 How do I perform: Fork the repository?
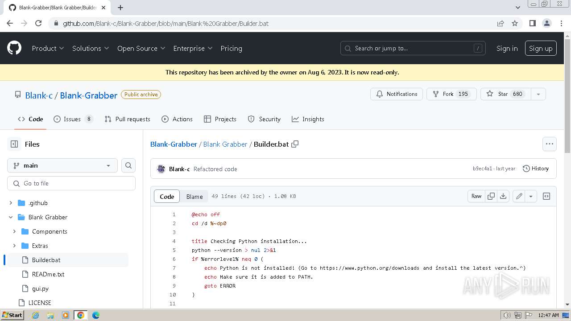pyautogui.click(x=452, y=94)
